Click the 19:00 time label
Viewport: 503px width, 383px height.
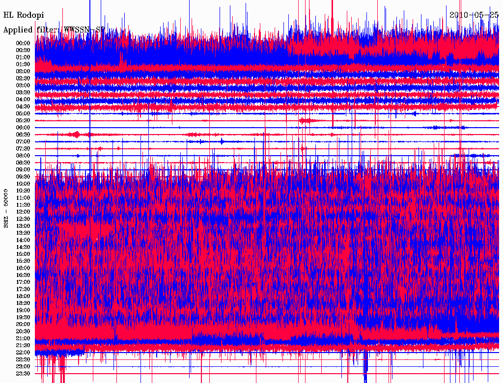tap(24, 310)
